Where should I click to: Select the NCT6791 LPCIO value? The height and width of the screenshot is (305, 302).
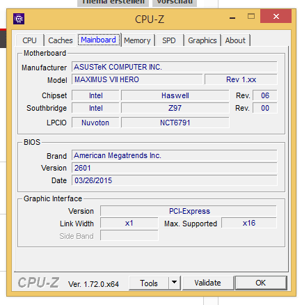point(175,123)
